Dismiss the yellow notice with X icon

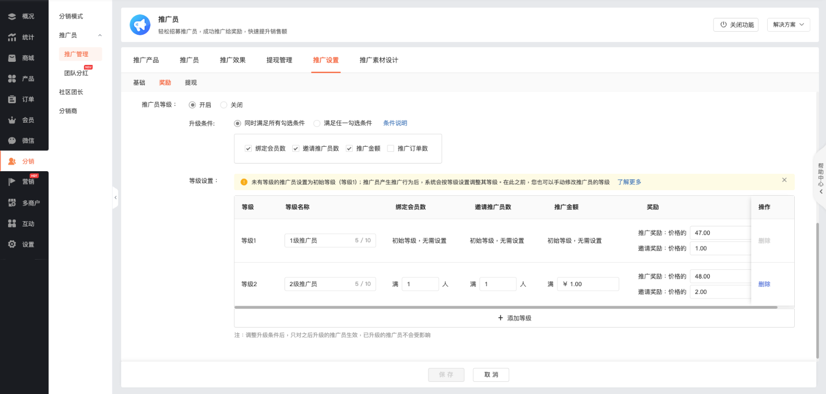784,180
